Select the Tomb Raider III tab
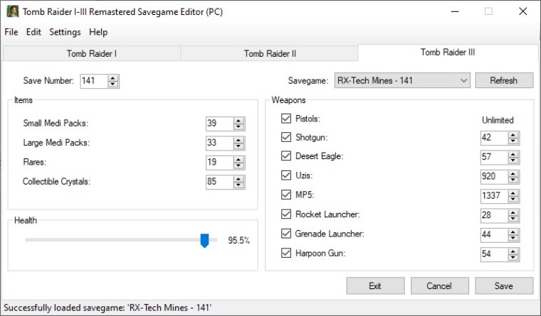Screen dimensions: 541x316 click(448, 53)
